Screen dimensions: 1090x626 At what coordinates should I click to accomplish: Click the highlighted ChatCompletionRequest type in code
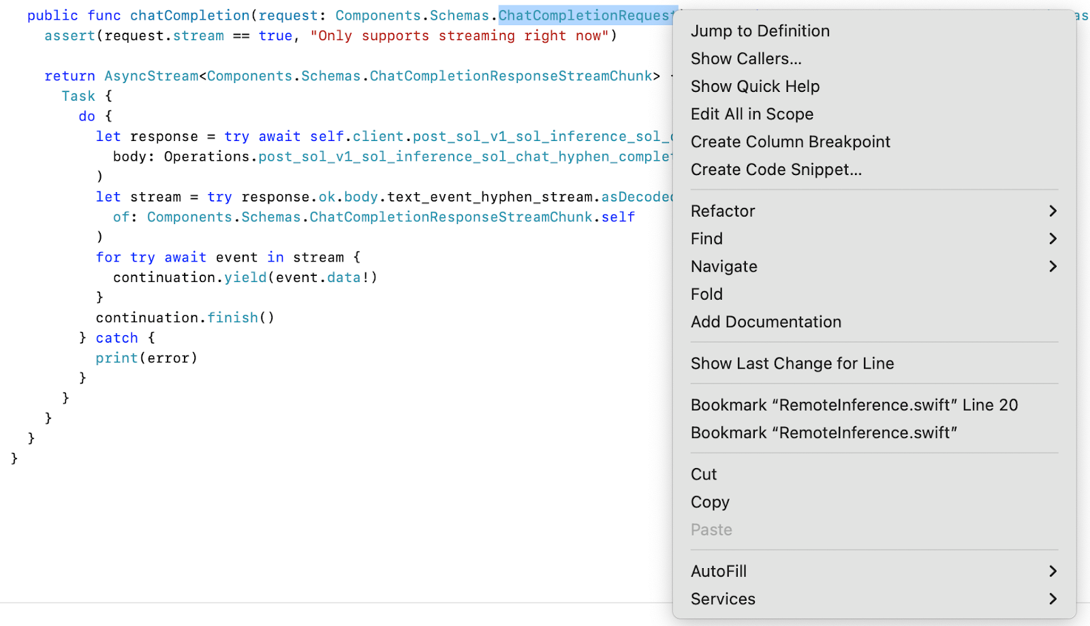[x=585, y=16]
